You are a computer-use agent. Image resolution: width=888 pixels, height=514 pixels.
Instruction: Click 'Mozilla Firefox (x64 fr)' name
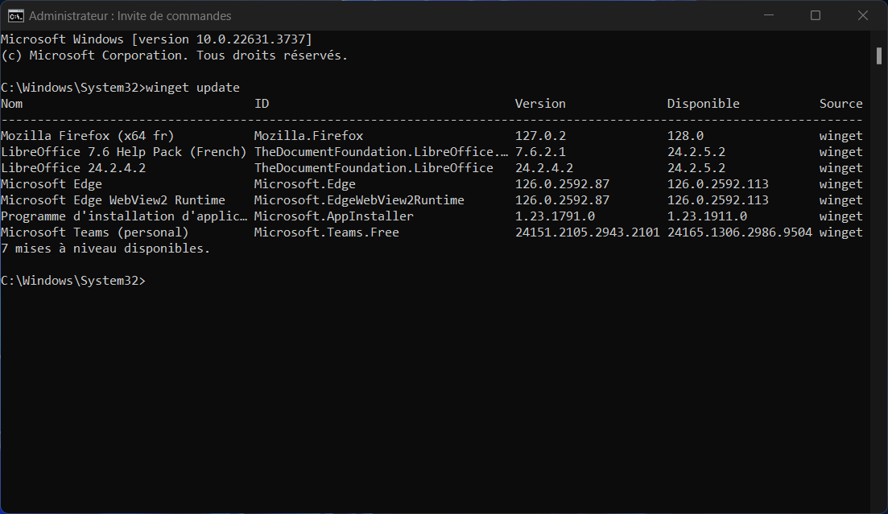tap(88, 136)
